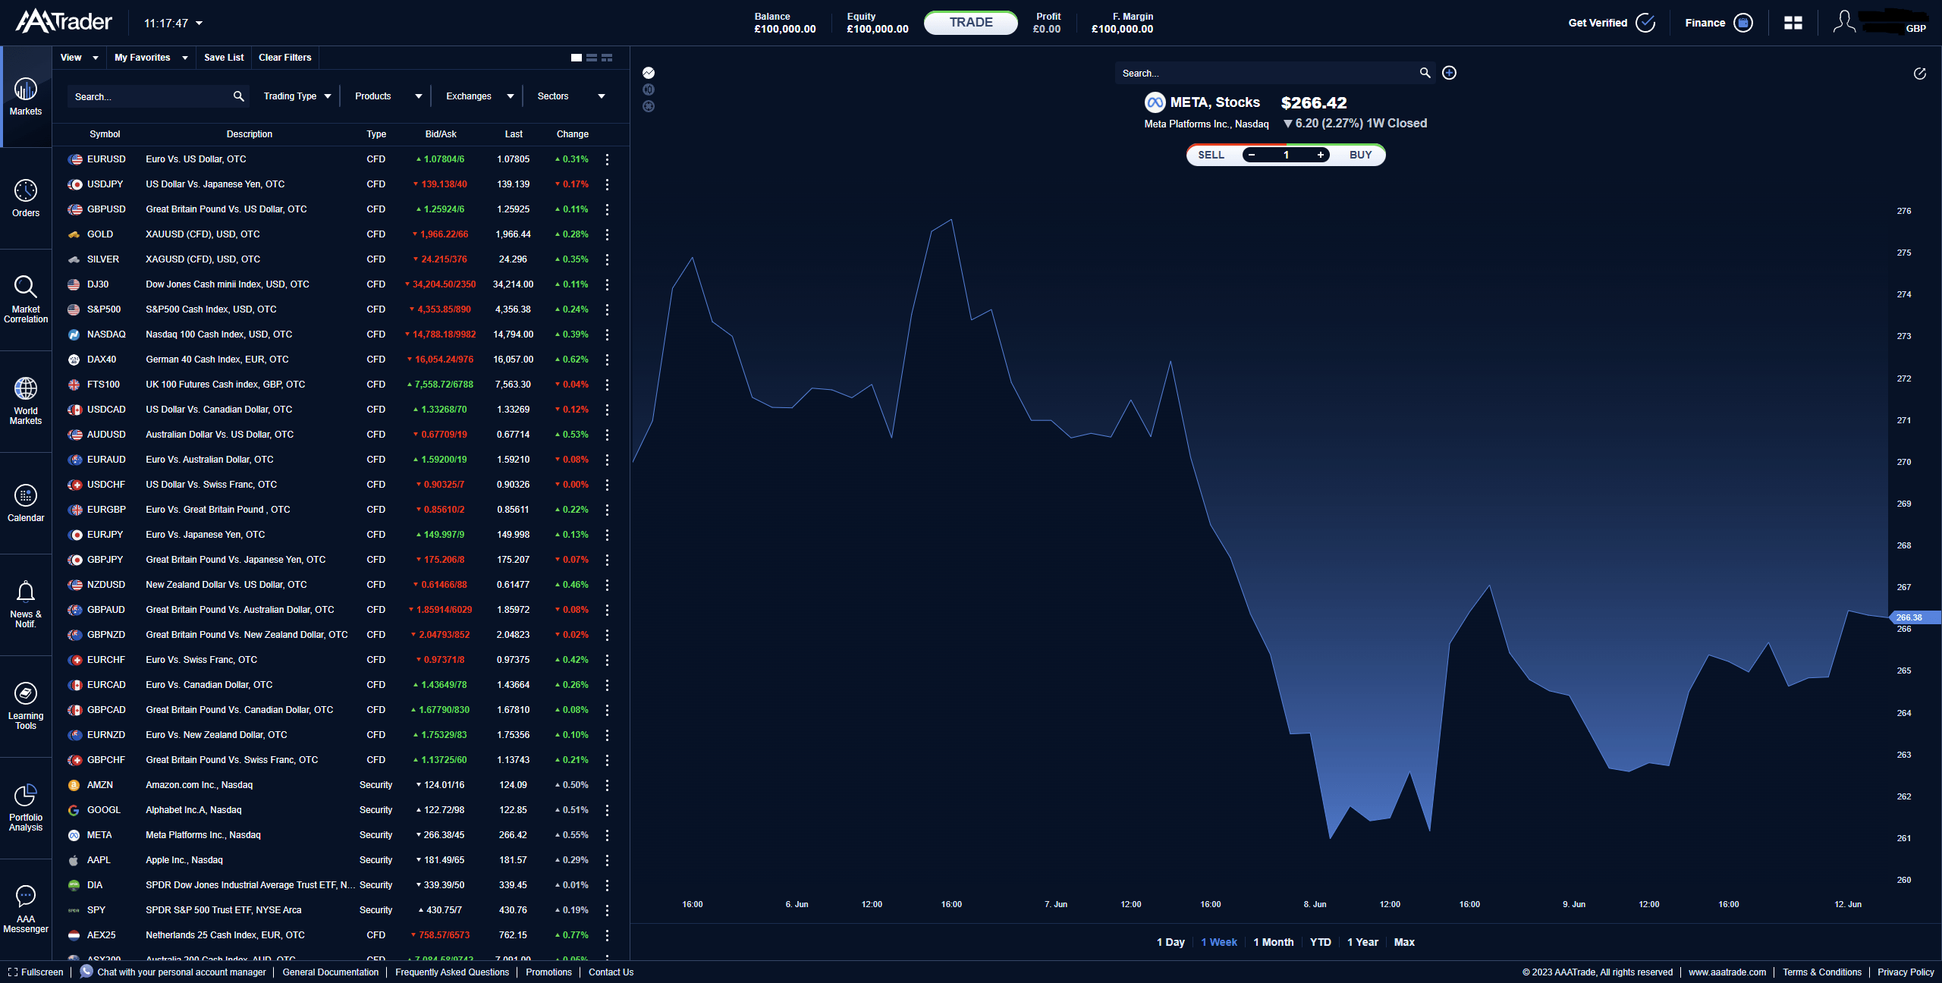The image size is (1942, 983).
Task: Open the META row three-dot menu
Action: [x=607, y=835]
